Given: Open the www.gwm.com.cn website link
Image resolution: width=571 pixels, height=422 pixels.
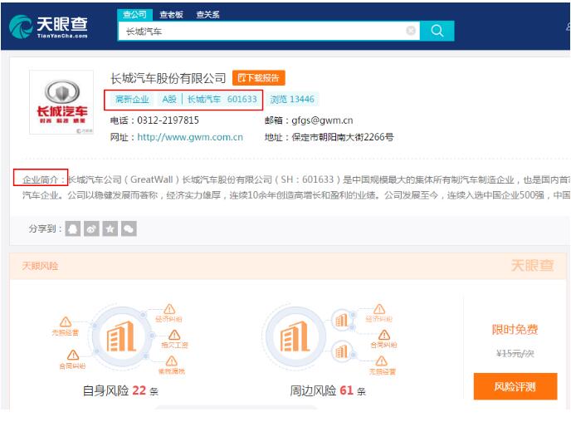Looking at the screenshot, I should (x=190, y=137).
